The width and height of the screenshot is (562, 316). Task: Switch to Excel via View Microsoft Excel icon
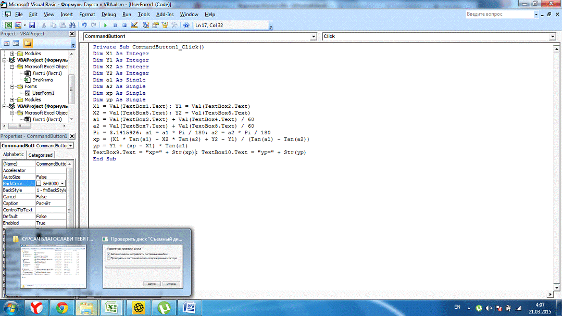click(x=8, y=25)
